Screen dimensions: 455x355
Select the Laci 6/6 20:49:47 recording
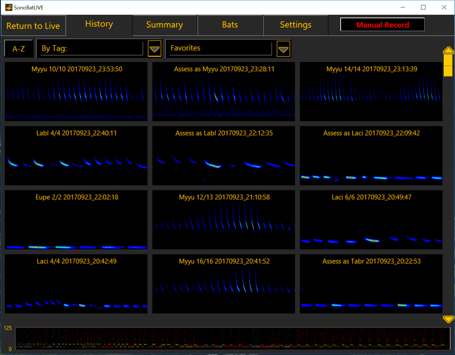coord(371,219)
